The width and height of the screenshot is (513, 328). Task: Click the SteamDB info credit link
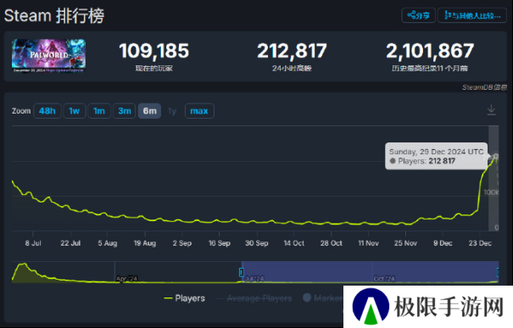484,87
